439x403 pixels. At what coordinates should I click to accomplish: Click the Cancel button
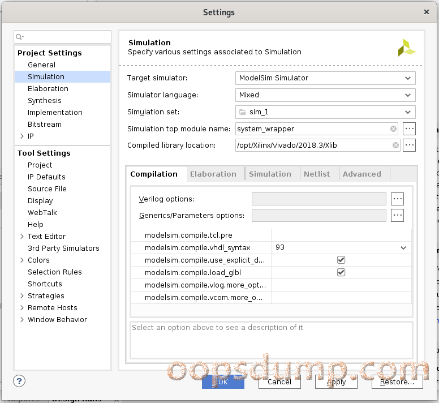[279, 382]
